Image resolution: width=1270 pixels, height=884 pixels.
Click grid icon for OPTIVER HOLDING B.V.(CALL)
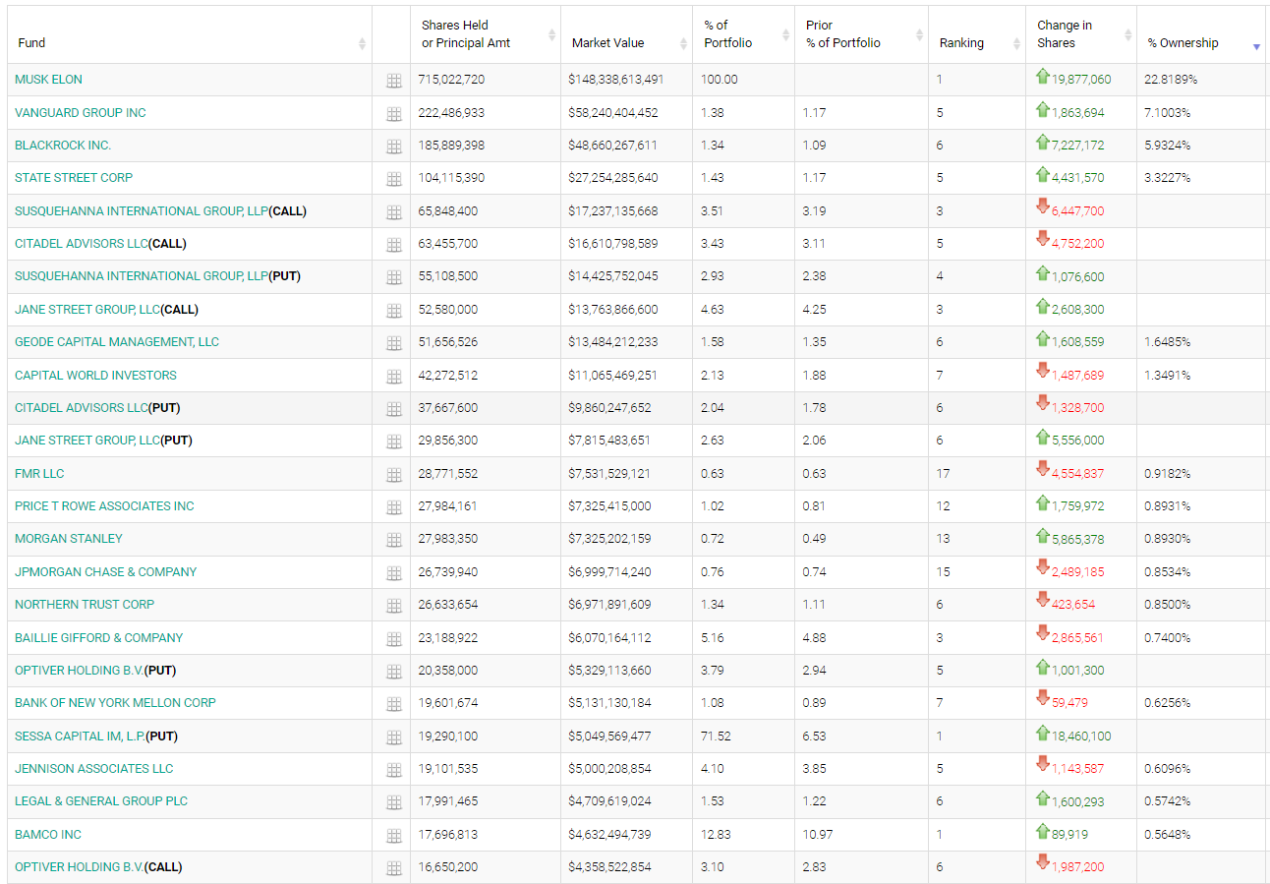coord(394,868)
